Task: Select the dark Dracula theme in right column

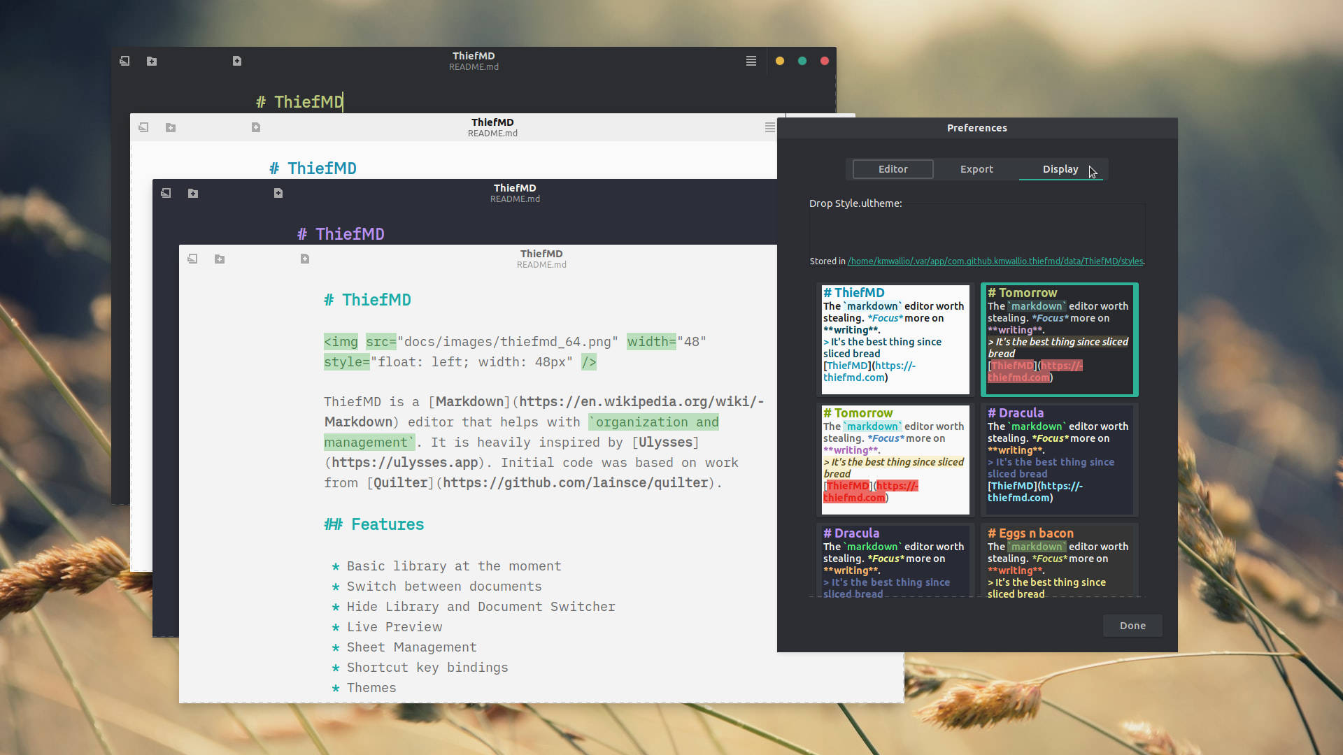Action: point(1059,459)
